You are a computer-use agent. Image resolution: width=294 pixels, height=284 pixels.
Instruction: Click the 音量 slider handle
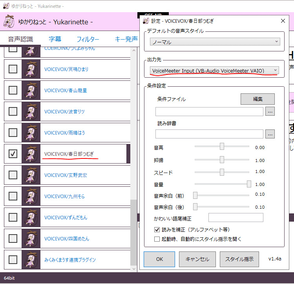(249, 184)
